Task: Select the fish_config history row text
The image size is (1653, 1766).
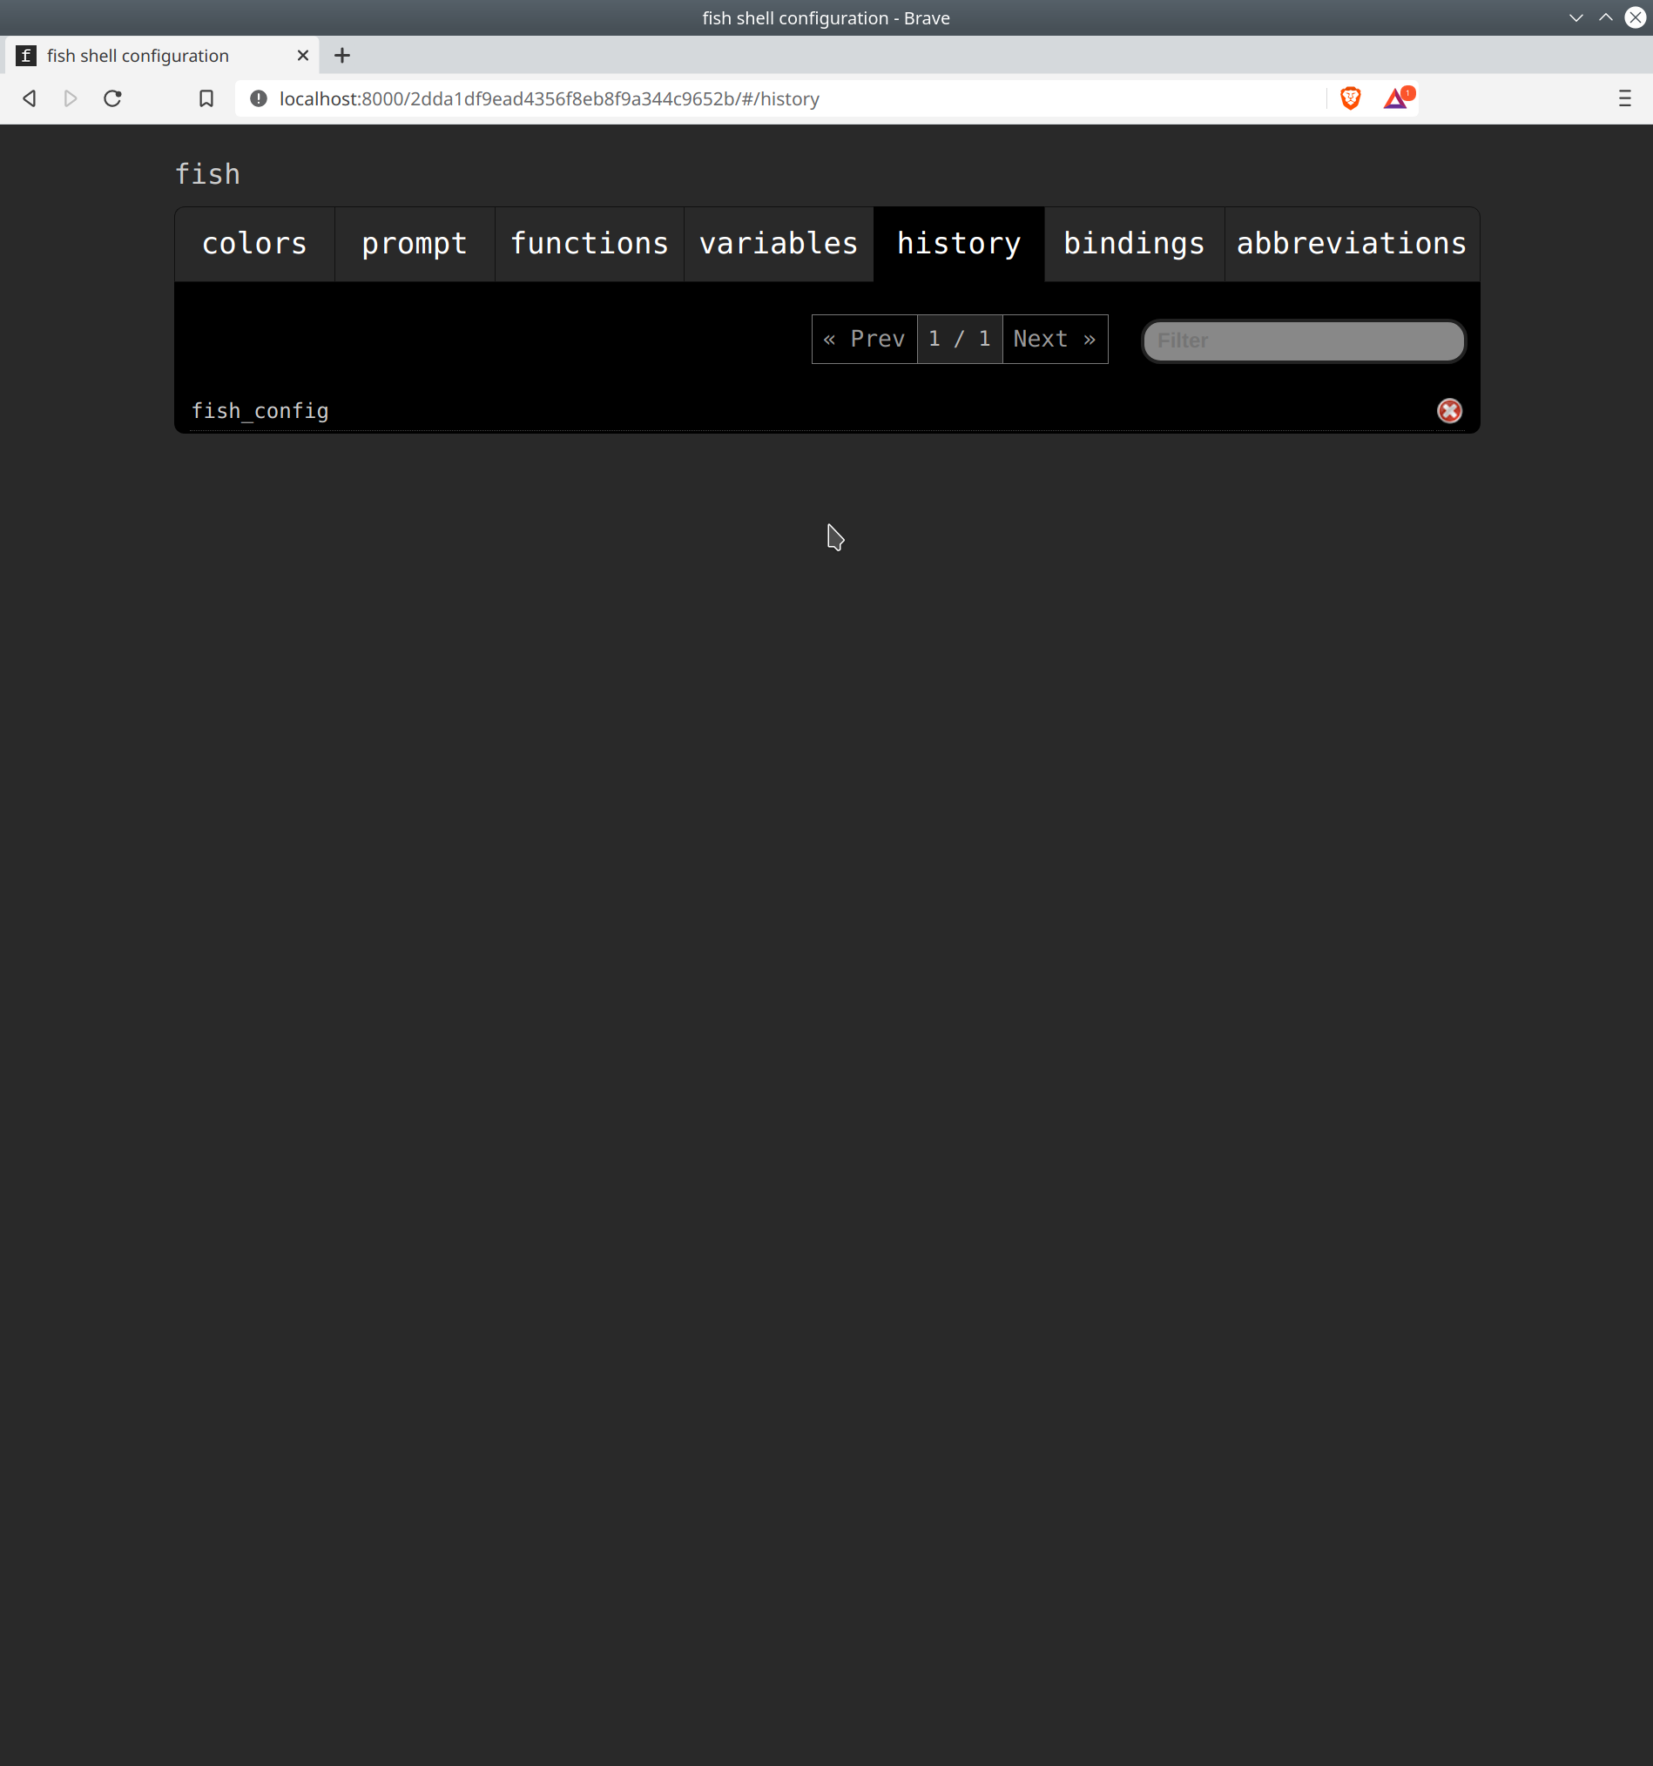Action: [x=260, y=411]
